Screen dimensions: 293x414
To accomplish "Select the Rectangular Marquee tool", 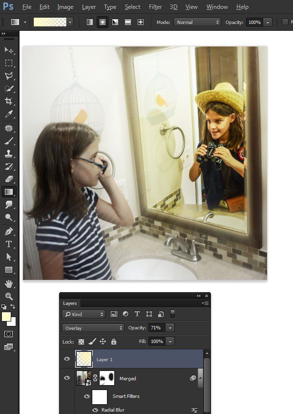I will pos(9,63).
